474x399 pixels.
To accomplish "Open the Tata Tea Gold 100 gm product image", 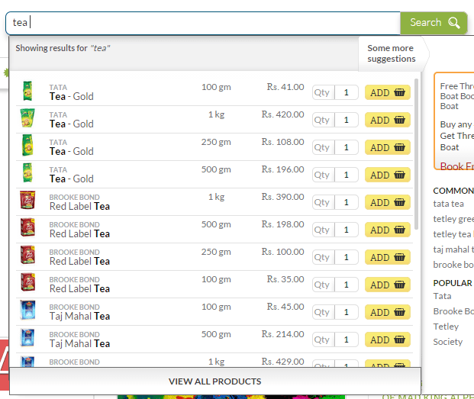I will click(x=27, y=91).
